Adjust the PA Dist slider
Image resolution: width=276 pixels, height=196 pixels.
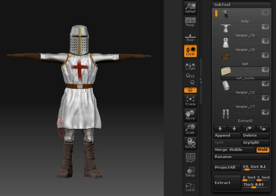256,168
